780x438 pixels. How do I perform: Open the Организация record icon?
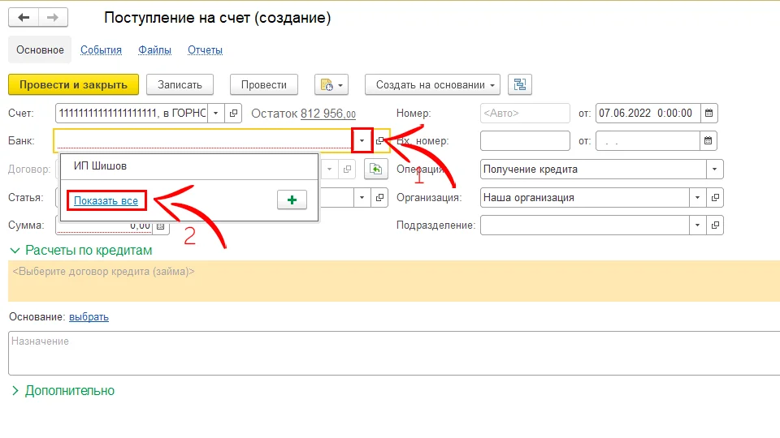pyautogui.click(x=715, y=197)
